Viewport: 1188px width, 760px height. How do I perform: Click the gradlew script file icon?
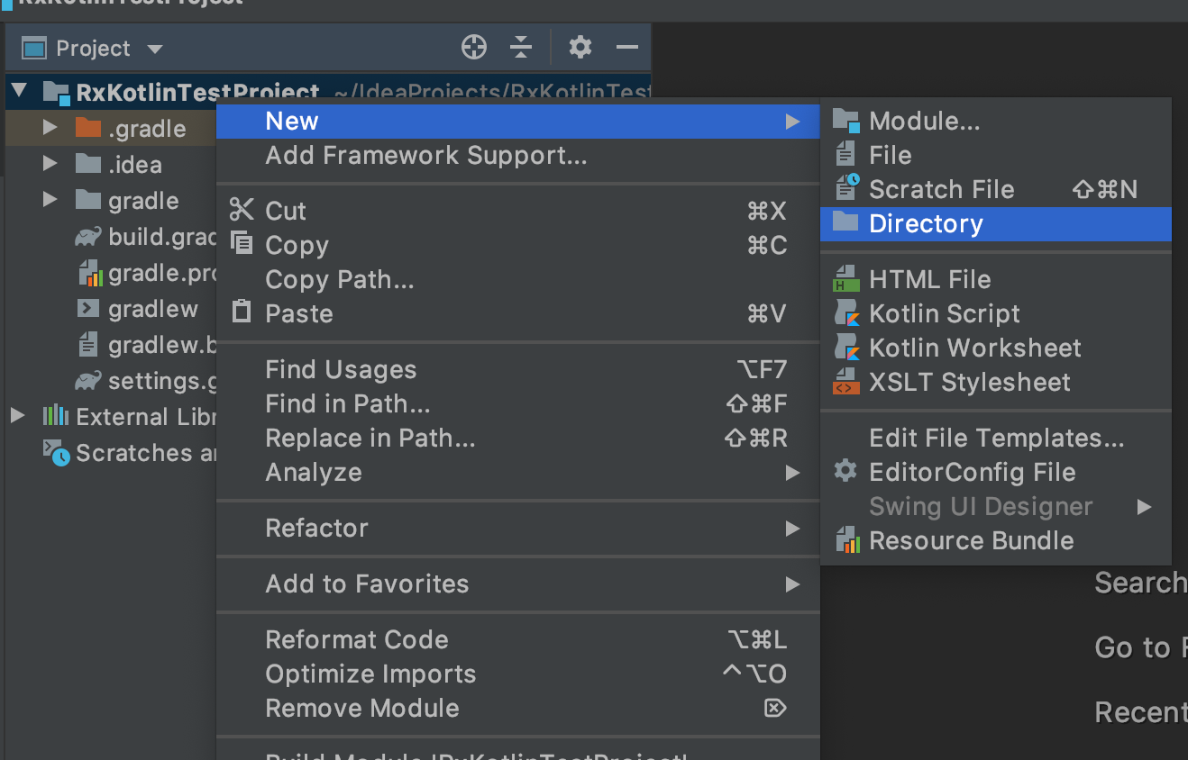(87, 308)
